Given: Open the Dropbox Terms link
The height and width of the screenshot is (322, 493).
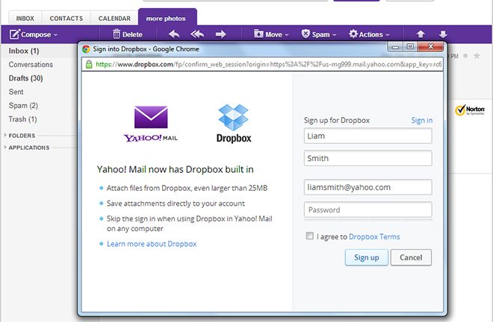Looking at the screenshot, I should click(x=374, y=236).
